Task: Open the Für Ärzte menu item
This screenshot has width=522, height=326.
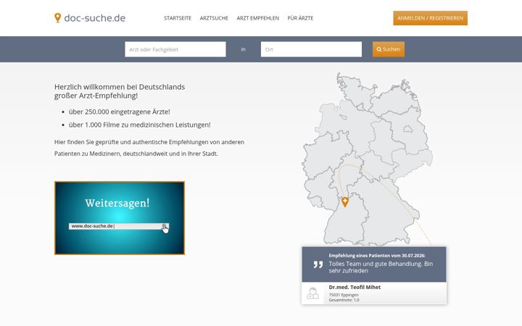Action: [300, 18]
